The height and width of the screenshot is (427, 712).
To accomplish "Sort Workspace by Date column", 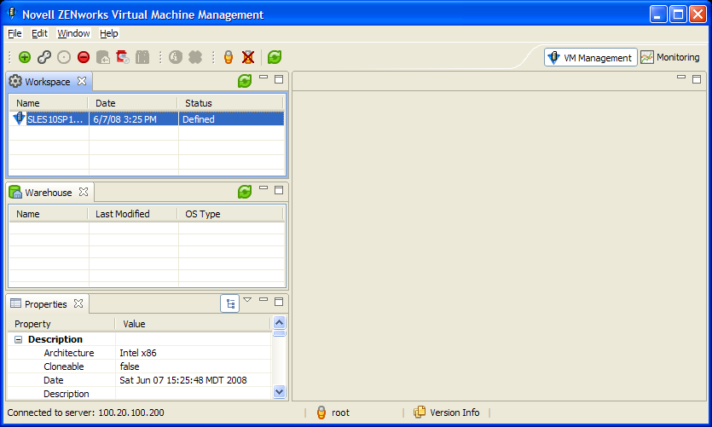I will click(x=133, y=103).
